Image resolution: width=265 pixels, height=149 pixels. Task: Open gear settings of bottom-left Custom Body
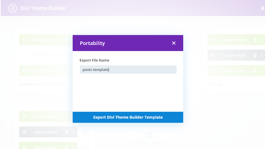click(x=24, y=132)
